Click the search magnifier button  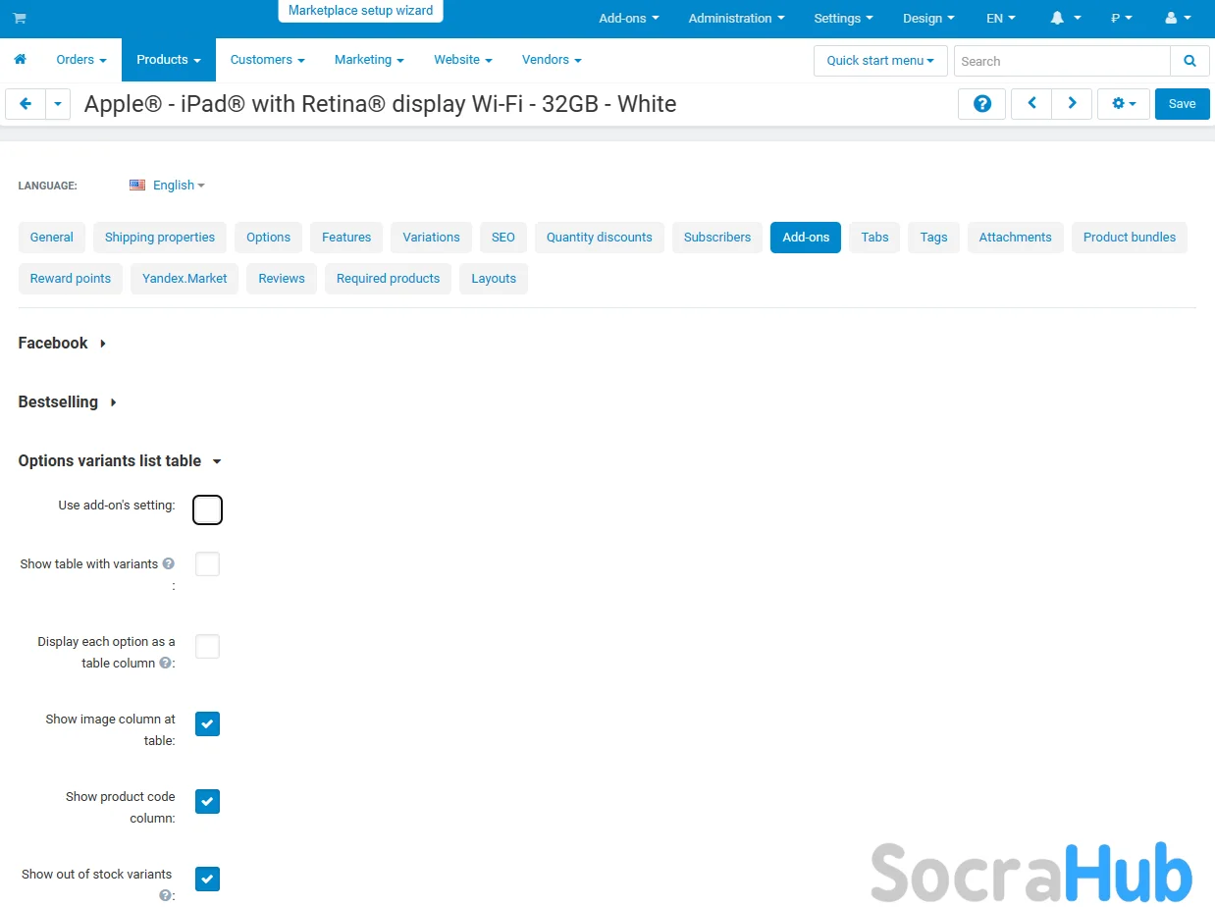pos(1189,61)
